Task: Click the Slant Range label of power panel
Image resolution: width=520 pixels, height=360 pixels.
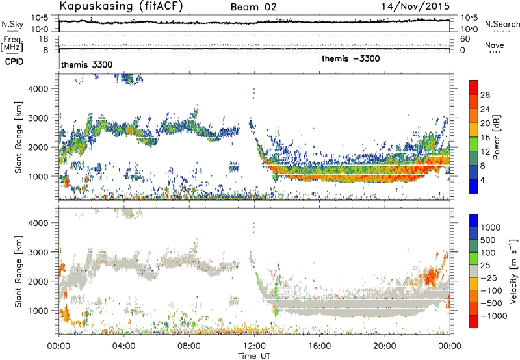Action: click(18, 137)
